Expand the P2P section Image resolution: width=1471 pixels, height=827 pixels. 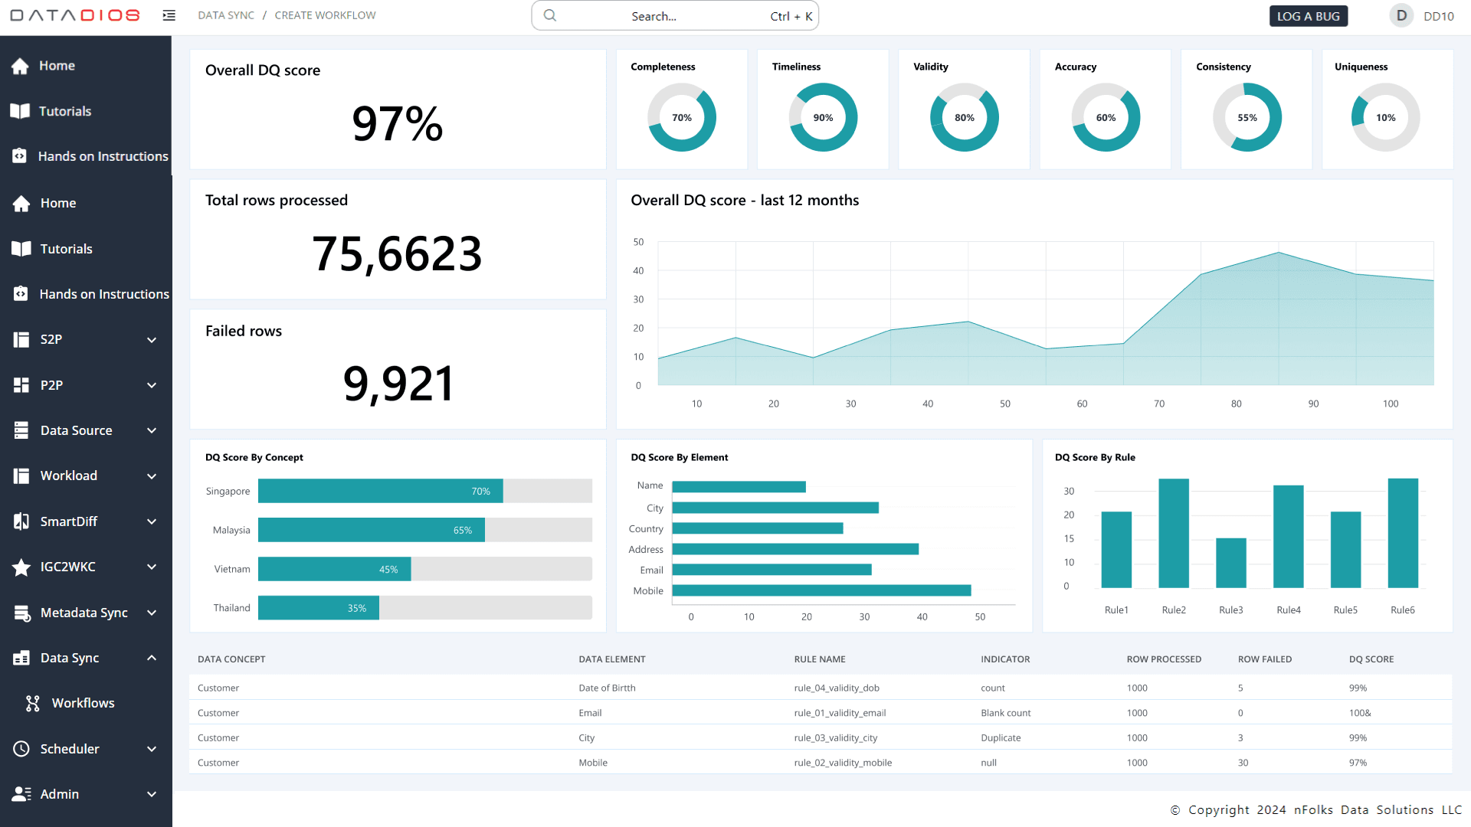(151, 385)
